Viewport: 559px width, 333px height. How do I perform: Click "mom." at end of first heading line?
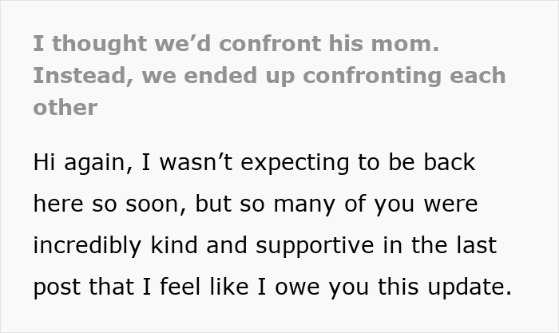click(405, 44)
